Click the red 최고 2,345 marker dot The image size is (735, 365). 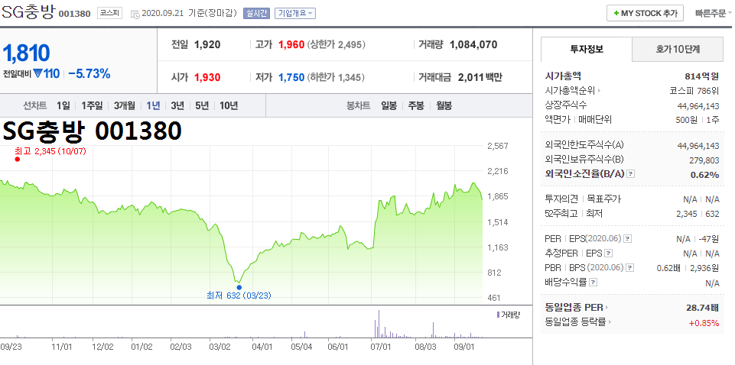tap(18, 159)
